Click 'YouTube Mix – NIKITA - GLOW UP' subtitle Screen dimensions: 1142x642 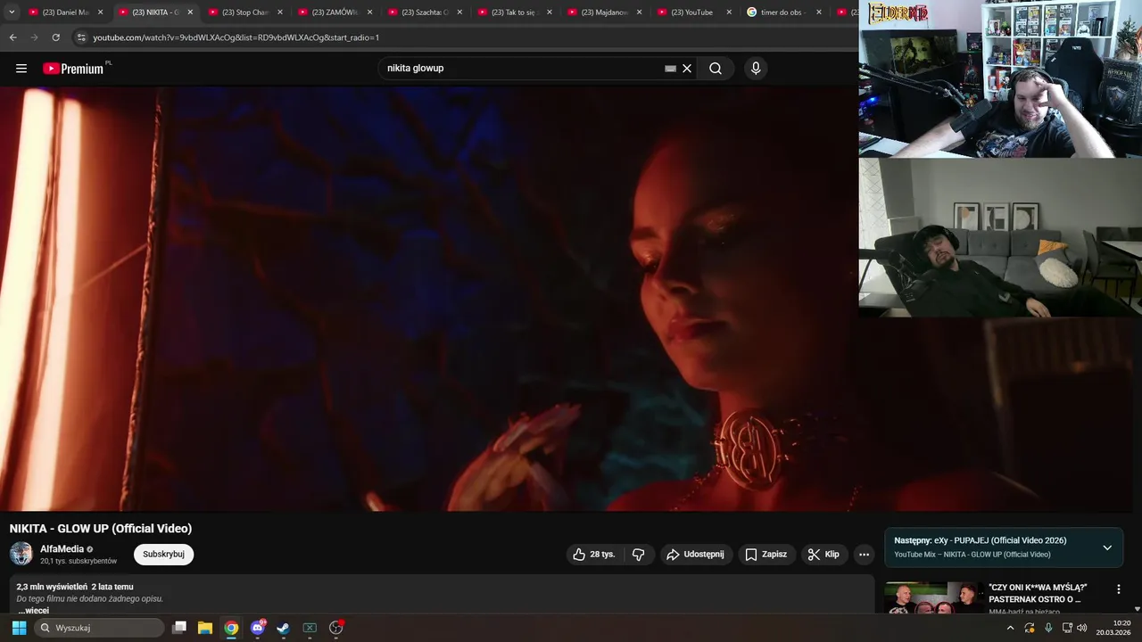[972, 555]
